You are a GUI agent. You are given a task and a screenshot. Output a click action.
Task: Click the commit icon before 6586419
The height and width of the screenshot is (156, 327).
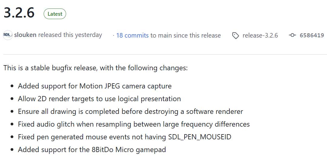[292, 35]
